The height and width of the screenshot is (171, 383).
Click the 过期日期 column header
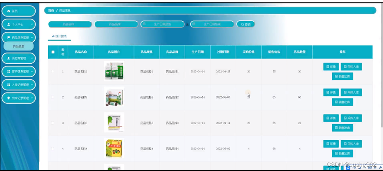(x=223, y=52)
